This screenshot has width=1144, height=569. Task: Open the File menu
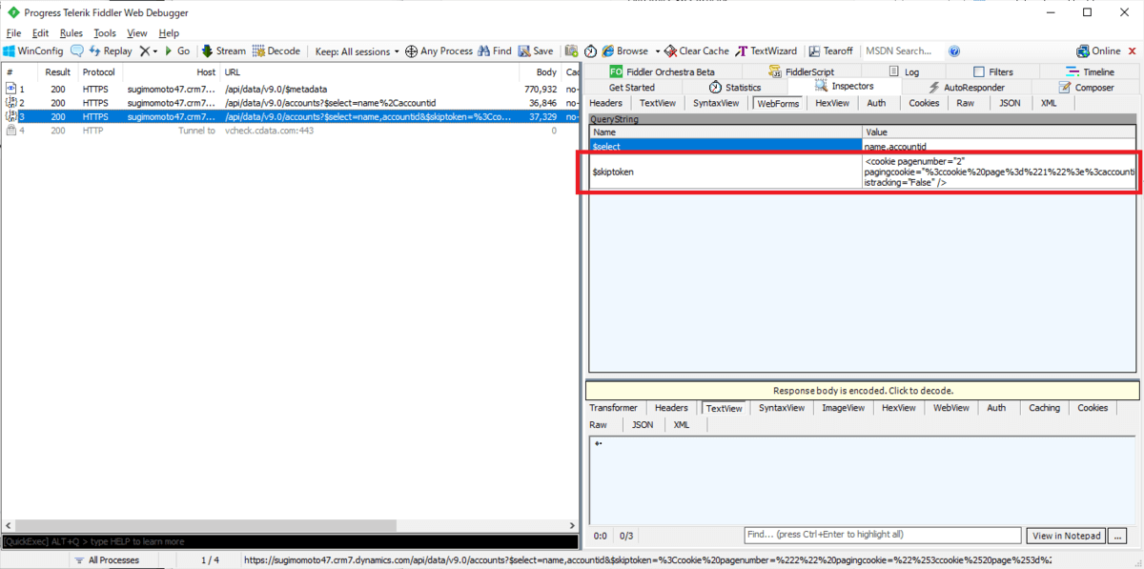(13, 32)
